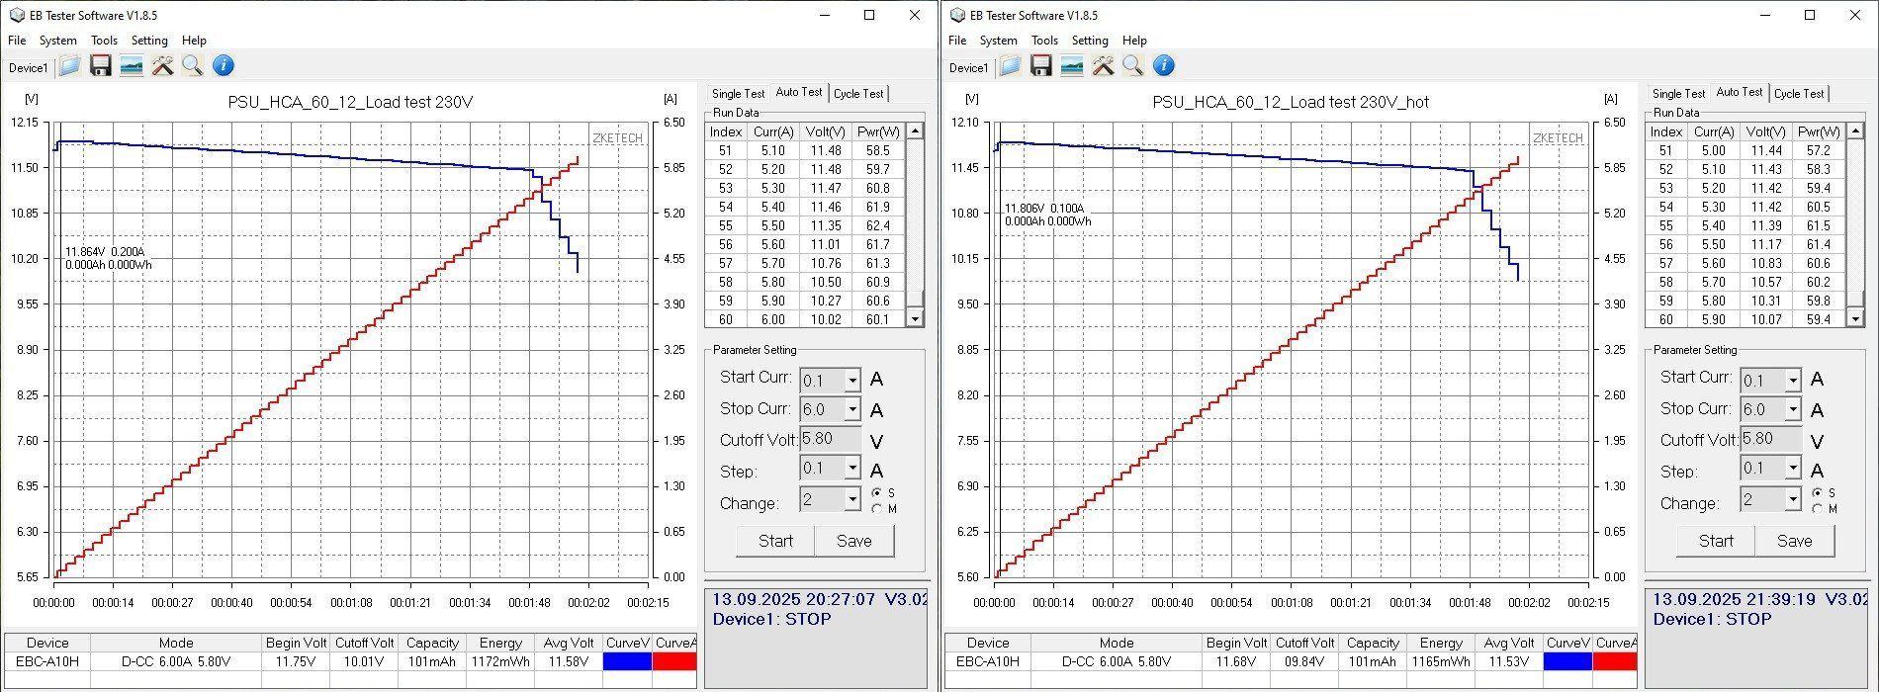Click the floppy disk save icon in left window
The width and height of the screenshot is (1879, 692).
pyautogui.click(x=100, y=66)
